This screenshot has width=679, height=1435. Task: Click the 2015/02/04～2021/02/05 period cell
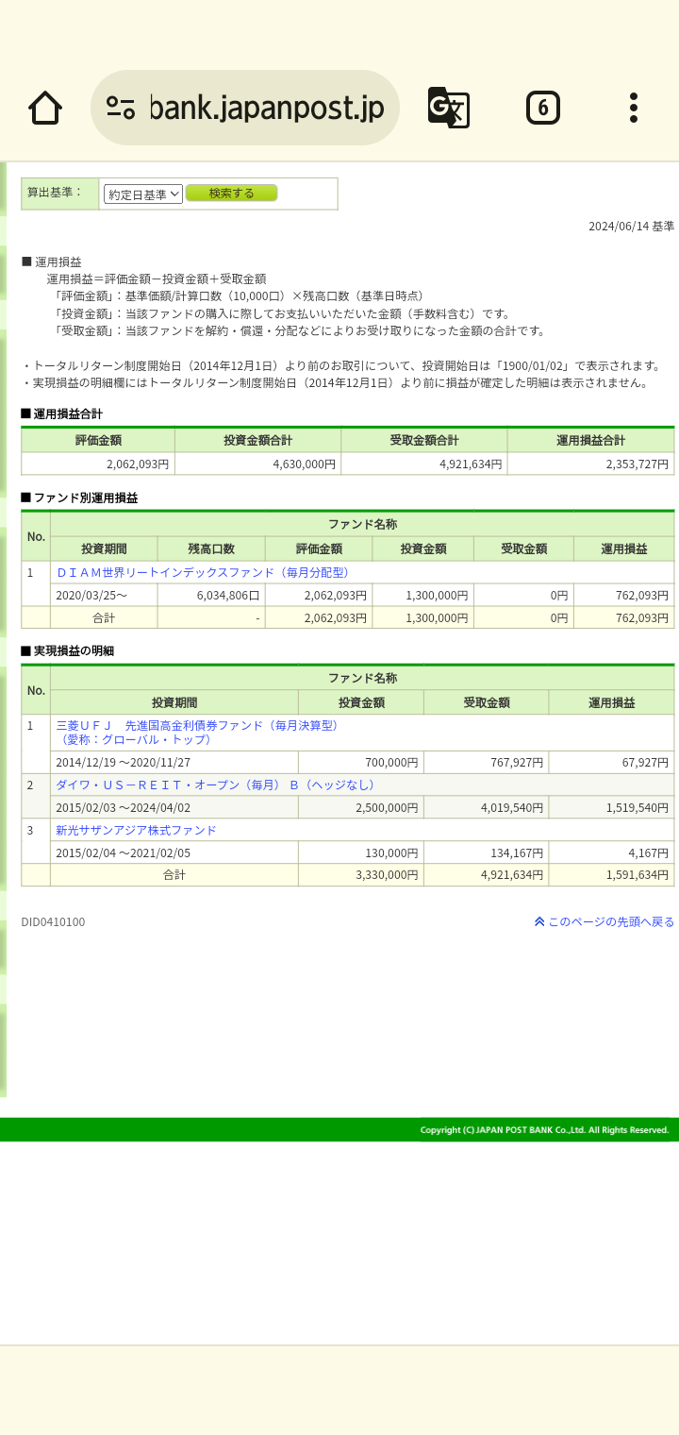(x=174, y=853)
